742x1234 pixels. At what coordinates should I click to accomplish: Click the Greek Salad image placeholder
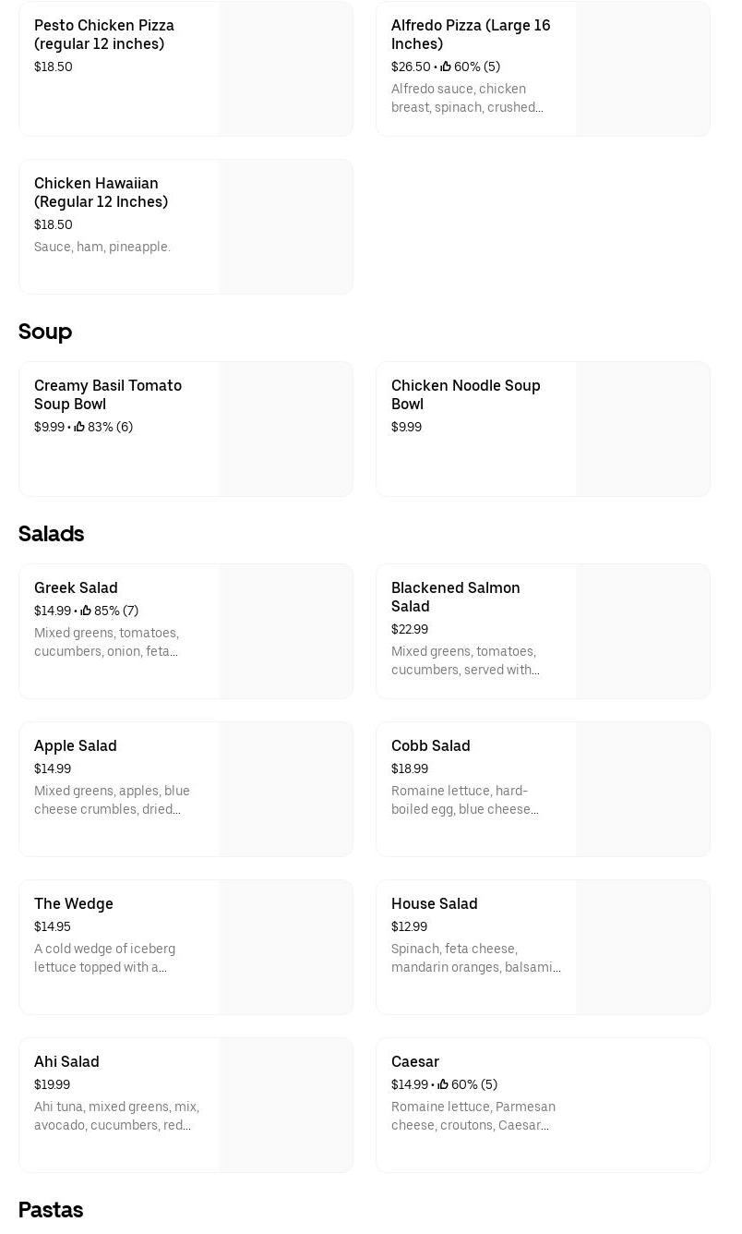click(286, 632)
